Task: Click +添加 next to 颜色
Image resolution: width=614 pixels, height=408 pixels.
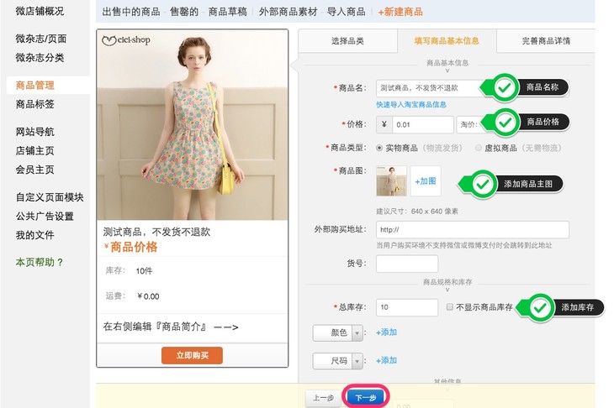Action: 387,332
